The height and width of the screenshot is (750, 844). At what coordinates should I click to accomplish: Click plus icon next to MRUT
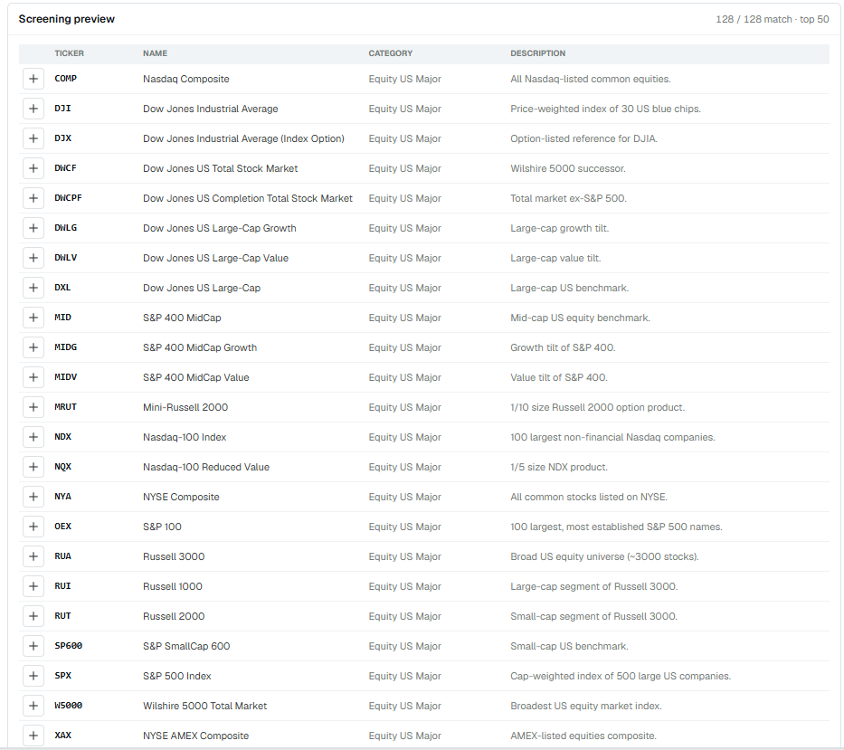click(33, 408)
